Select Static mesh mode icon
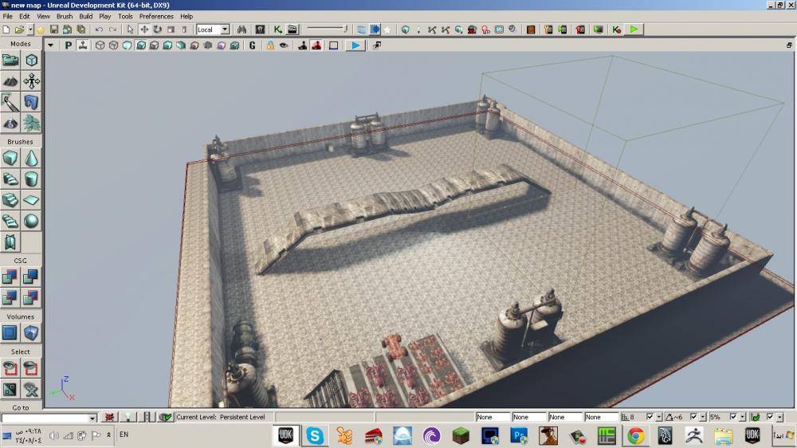The width and height of the screenshot is (797, 448). coord(31,102)
